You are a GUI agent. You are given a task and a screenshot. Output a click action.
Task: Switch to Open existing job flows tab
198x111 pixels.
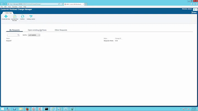tap(37, 30)
